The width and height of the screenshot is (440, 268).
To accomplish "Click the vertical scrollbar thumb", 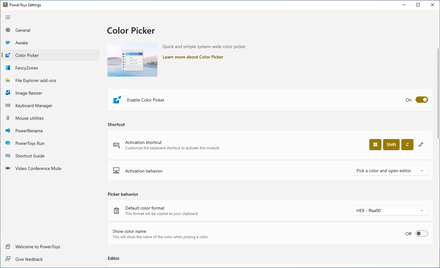I will click(x=438, y=94).
